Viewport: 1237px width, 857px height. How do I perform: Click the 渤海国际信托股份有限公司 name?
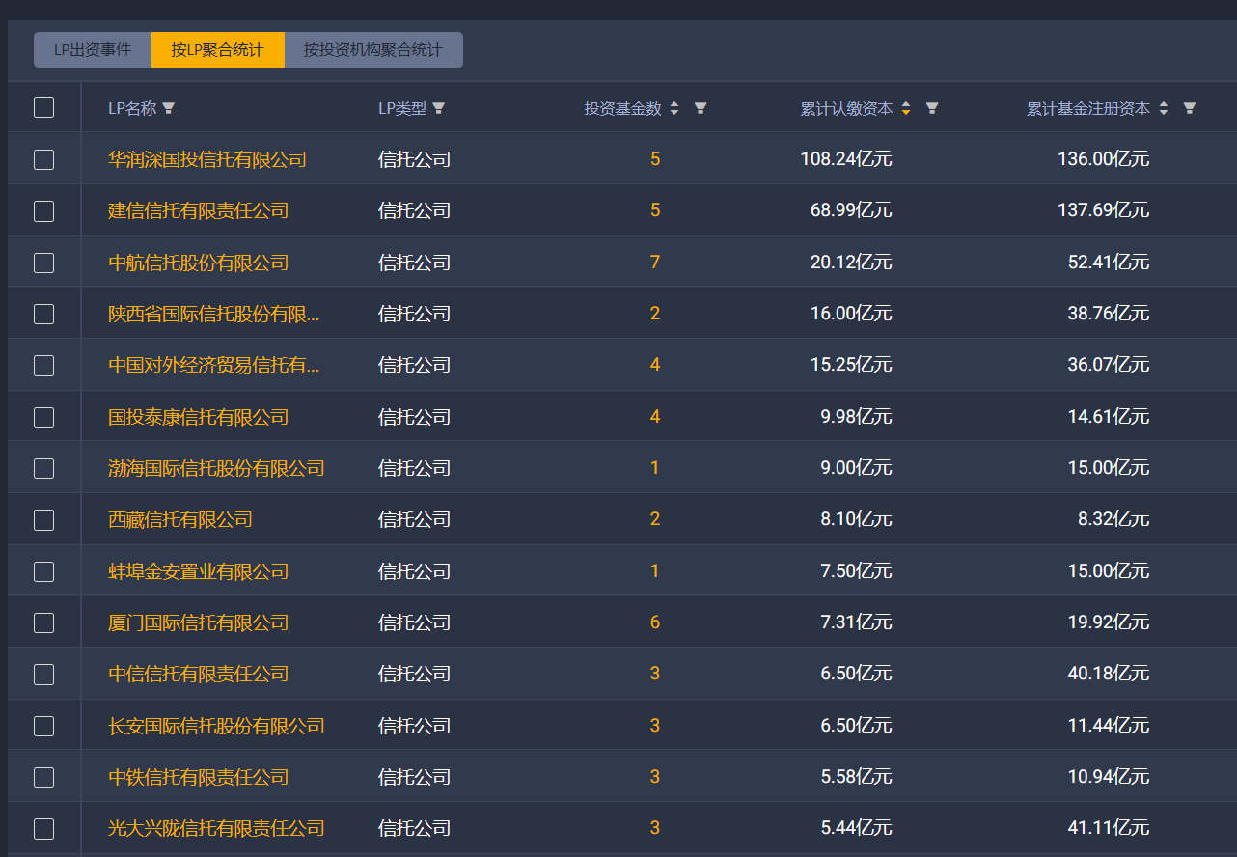(216, 468)
